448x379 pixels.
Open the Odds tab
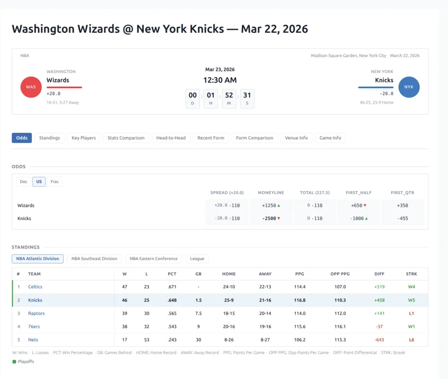tap(22, 138)
